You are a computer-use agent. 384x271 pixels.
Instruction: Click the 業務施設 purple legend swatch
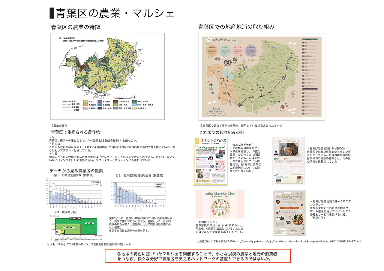point(100,102)
